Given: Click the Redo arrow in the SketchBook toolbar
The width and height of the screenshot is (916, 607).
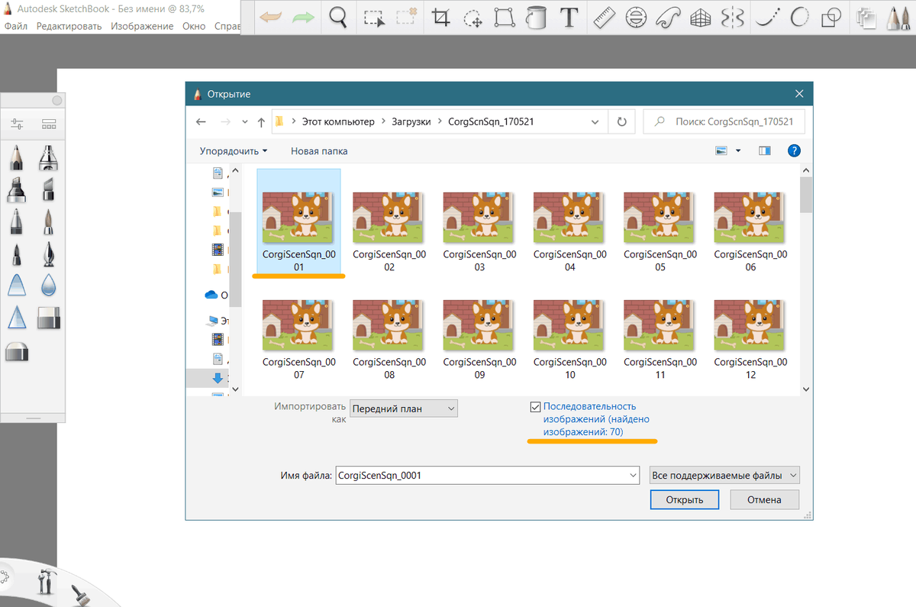Looking at the screenshot, I should (303, 17).
